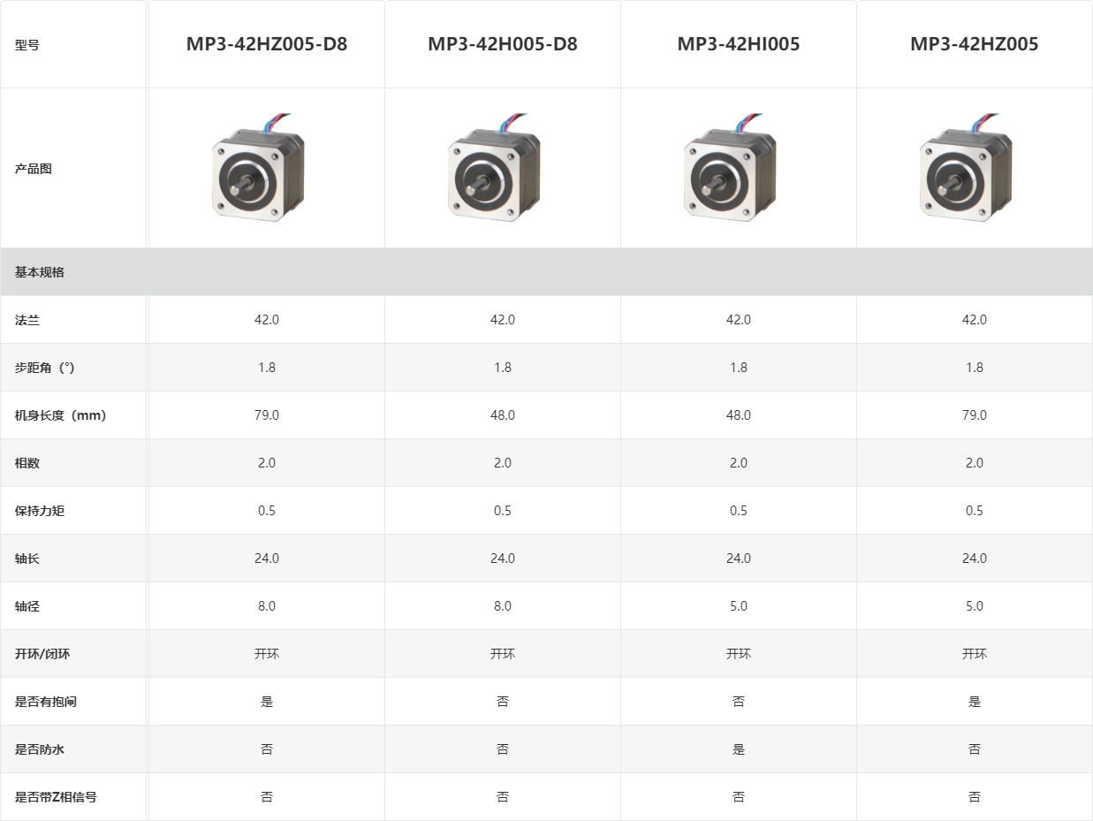
Task: Click the 79.0 机身长度 value for MP3-42HZ005-D8
Action: [x=267, y=415]
